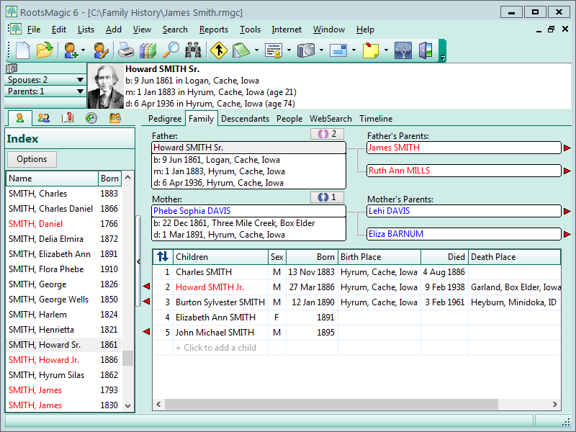Viewport: 576px width, 432px height.
Task: Click the Options button in Index
Action: coord(32,159)
